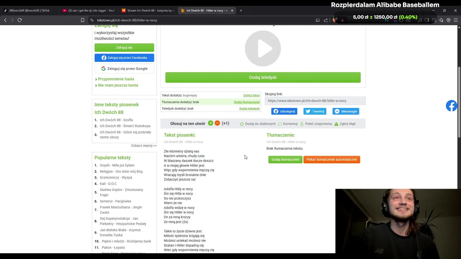This screenshot has height=259, width=461.
Task: Toggle the browser sidebar panel icon
Action: click(x=427, y=20)
